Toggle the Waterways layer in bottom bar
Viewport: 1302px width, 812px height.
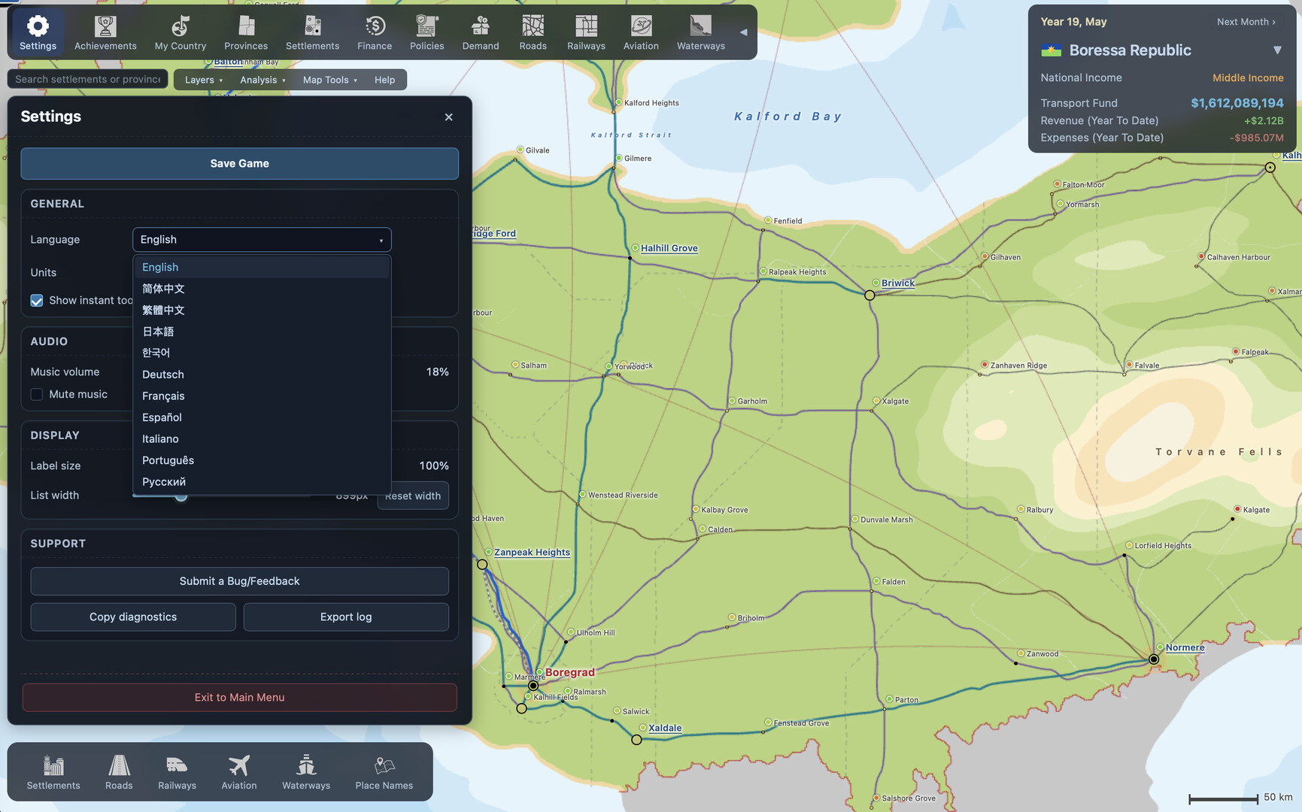click(x=306, y=772)
